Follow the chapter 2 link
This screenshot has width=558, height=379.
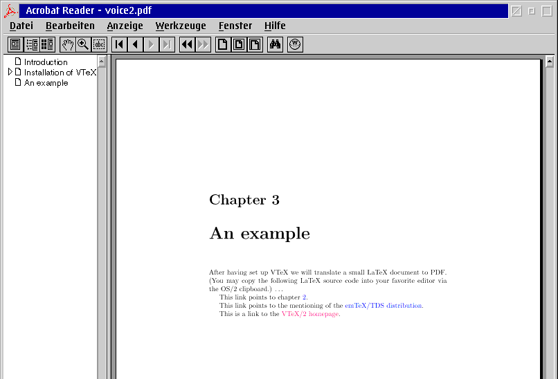(x=304, y=297)
